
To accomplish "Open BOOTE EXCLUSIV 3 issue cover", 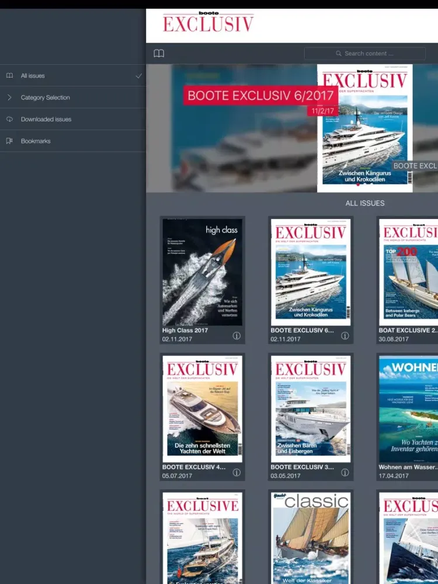I will [311, 409].
